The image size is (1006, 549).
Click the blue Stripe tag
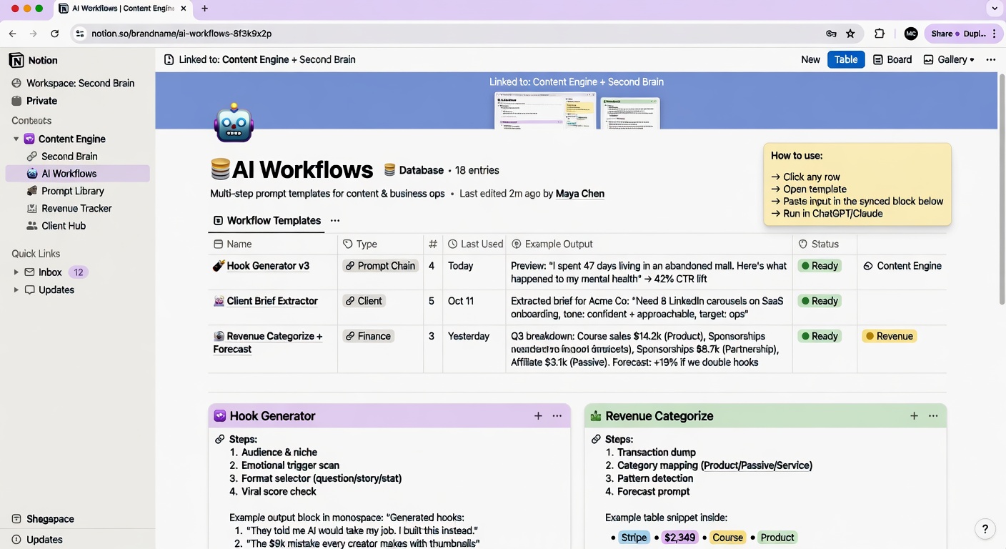tap(634, 538)
